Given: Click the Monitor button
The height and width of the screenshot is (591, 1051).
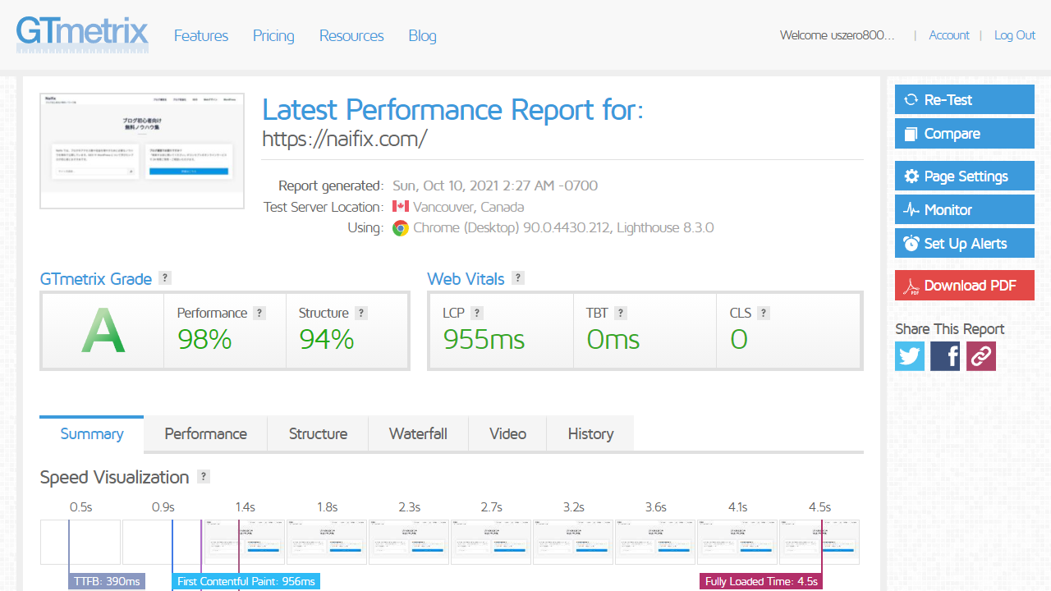Looking at the screenshot, I should (x=965, y=209).
